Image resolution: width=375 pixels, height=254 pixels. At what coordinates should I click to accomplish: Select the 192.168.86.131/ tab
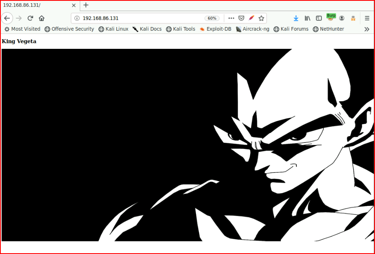[40, 5]
